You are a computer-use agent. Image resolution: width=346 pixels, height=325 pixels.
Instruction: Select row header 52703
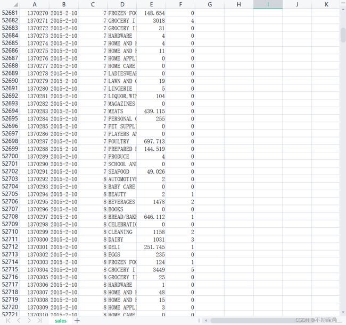[x=10, y=179]
